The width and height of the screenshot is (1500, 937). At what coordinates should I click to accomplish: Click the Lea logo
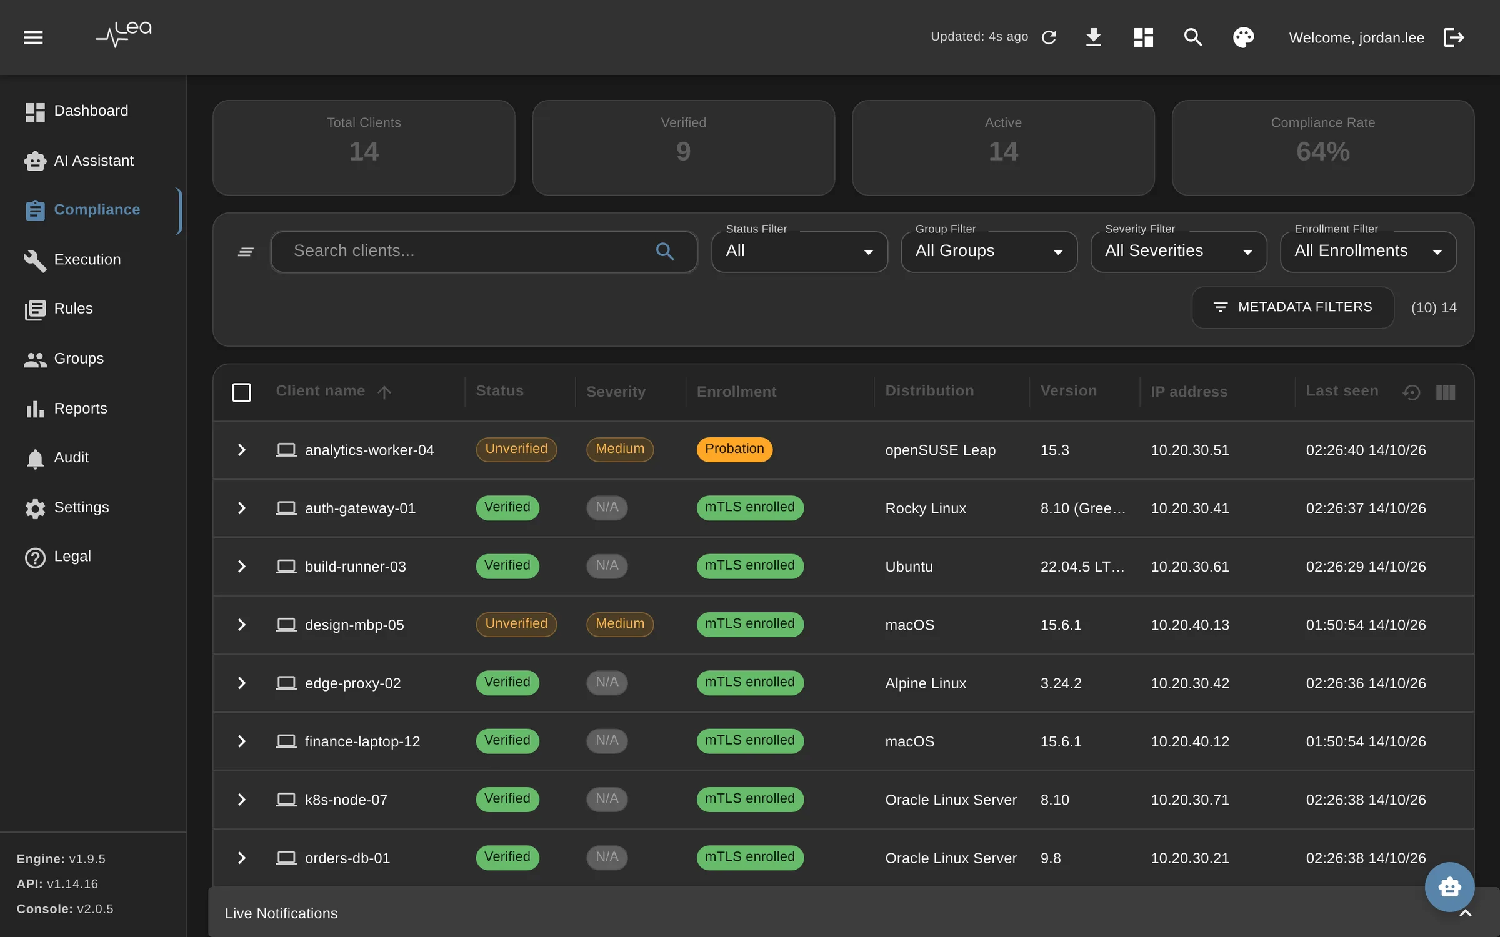[124, 34]
